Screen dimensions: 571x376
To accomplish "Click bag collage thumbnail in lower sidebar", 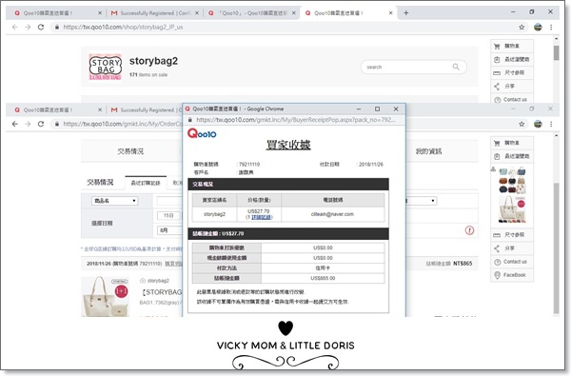I will [x=512, y=195].
